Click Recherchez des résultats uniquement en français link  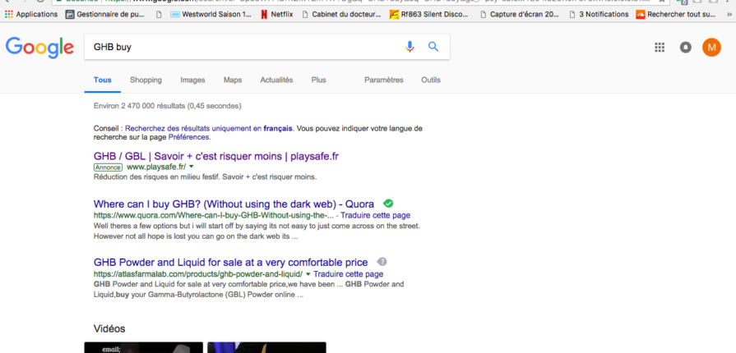tap(210, 128)
